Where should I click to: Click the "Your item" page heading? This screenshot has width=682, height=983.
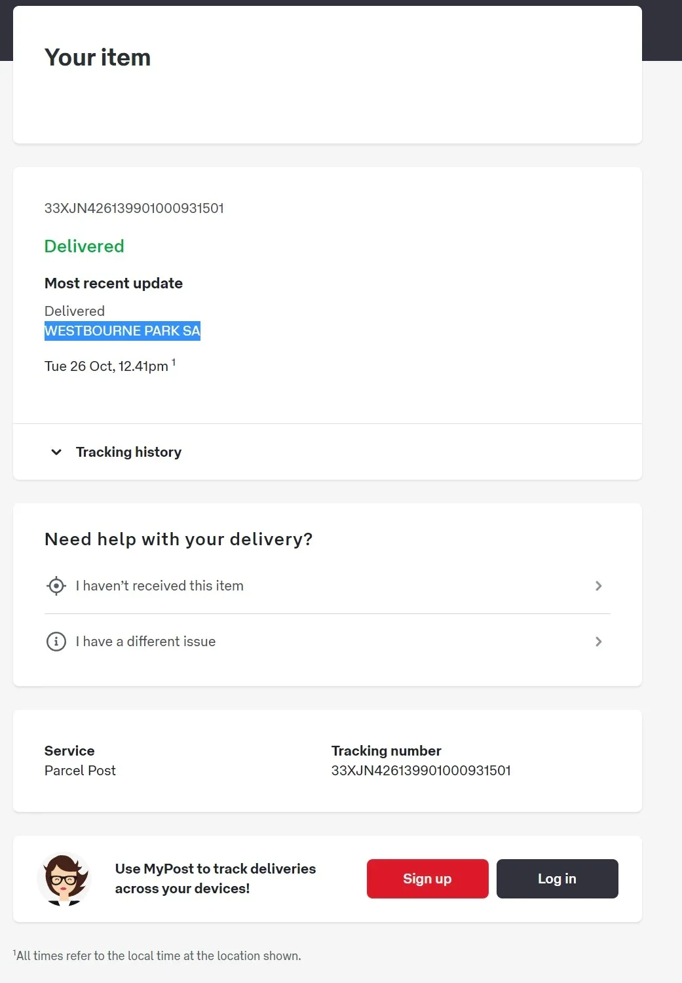98,58
